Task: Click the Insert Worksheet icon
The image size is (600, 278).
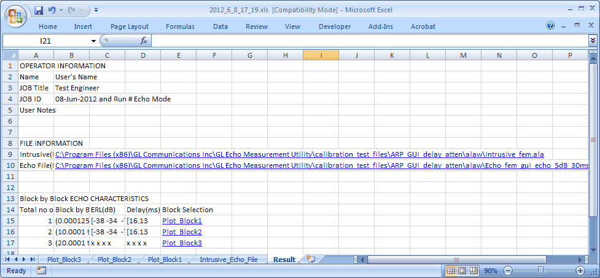Action: [x=310, y=260]
